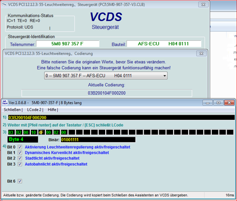Toggle the Bit 6 checkbox
The width and height of the screenshot is (237, 201).
20,181
